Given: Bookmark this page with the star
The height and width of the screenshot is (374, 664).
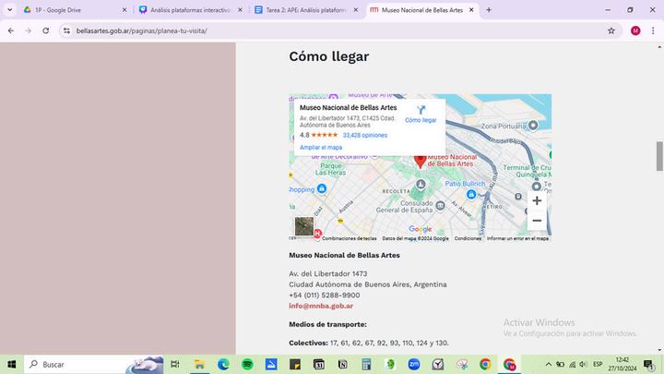Looking at the screenshot, I should point(611,30).
